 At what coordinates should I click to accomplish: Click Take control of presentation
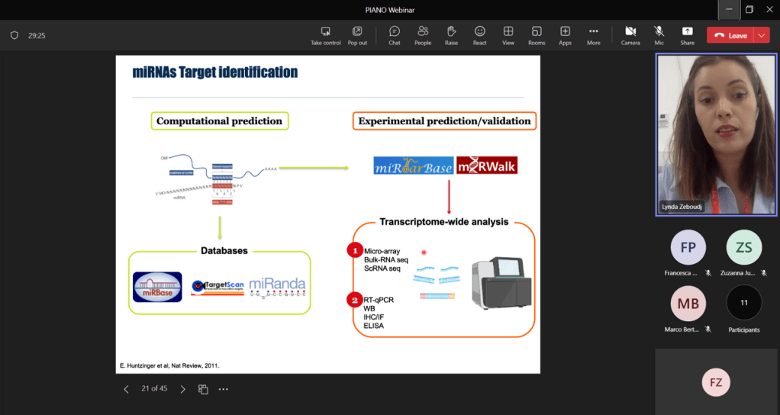(326, 35)
